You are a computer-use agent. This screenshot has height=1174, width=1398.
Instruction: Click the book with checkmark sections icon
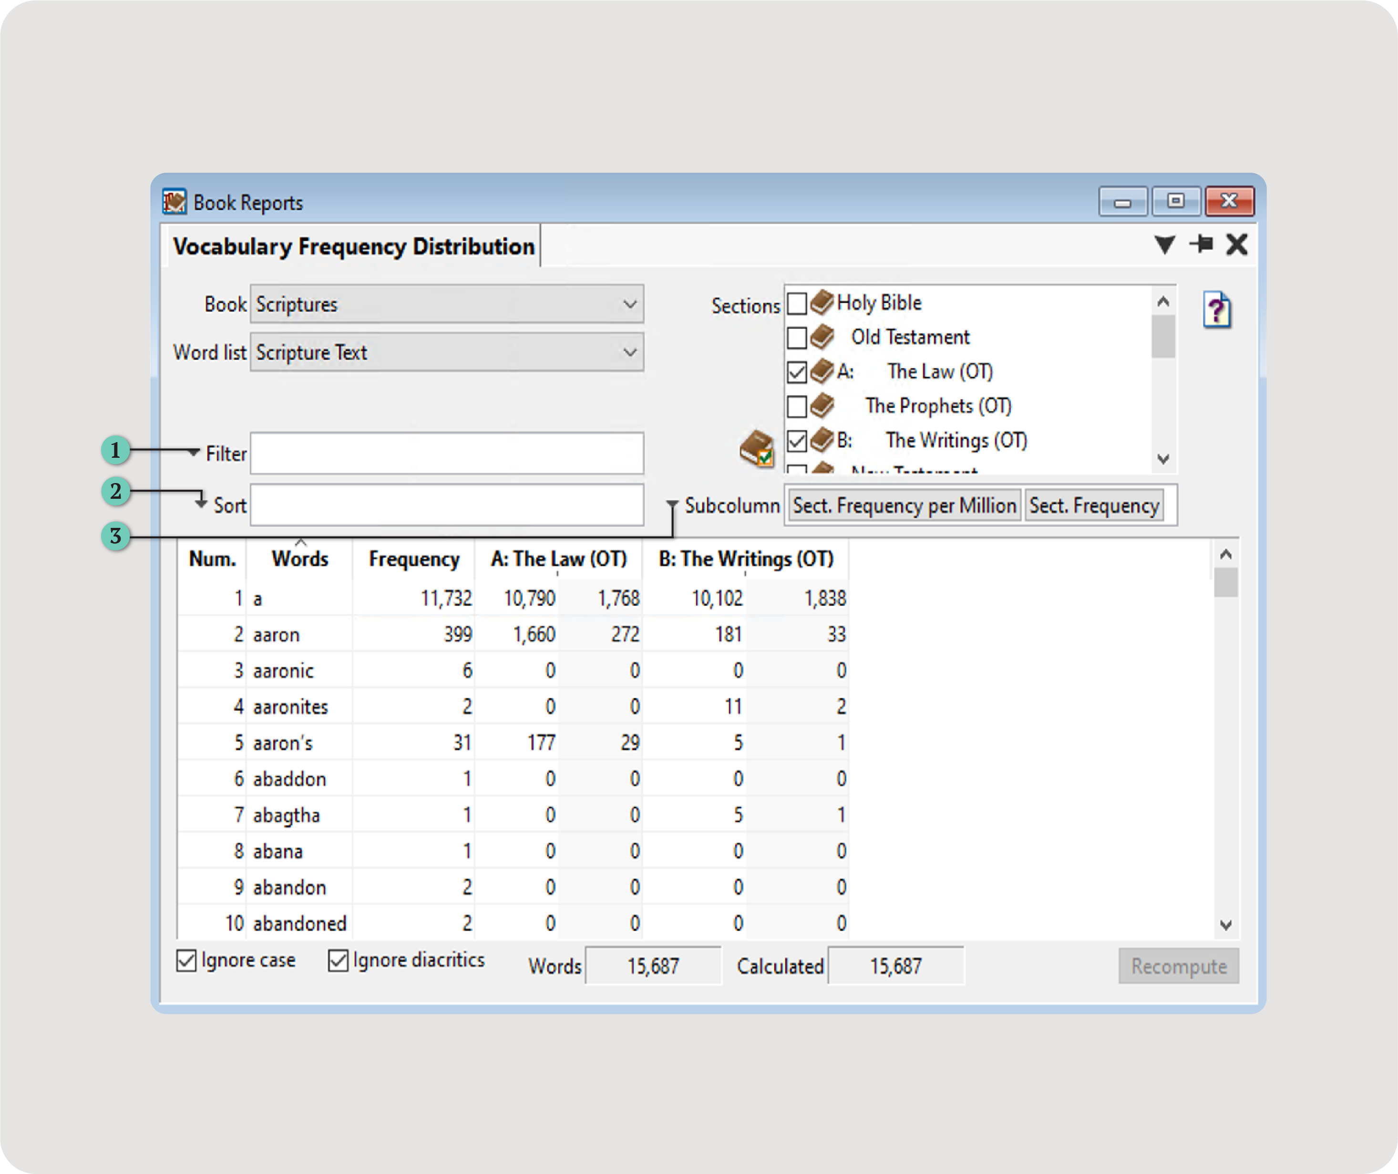(x=757, y=448)
